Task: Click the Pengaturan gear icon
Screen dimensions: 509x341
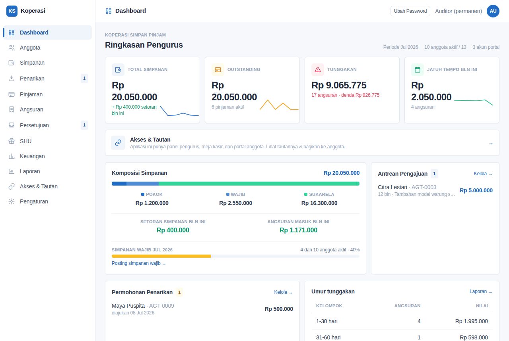Action: [12, 201]
